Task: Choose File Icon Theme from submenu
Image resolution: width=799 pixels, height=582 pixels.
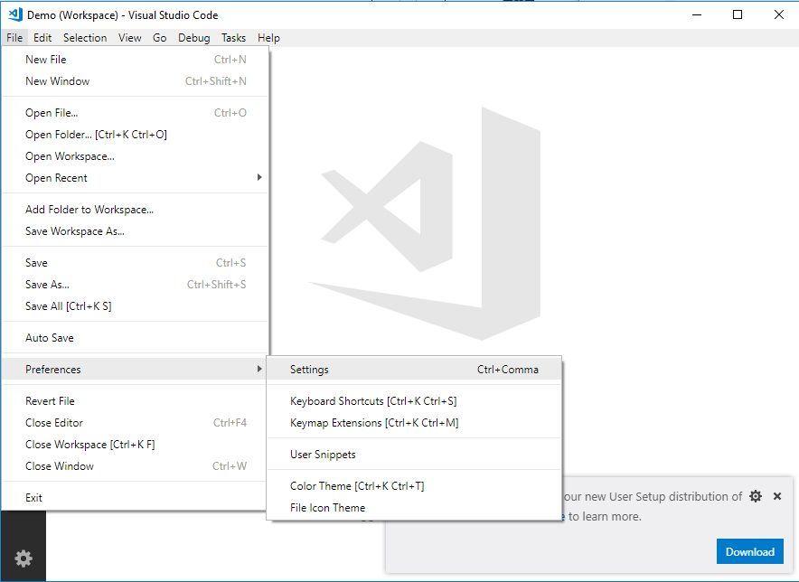Action: coord(414,508)
